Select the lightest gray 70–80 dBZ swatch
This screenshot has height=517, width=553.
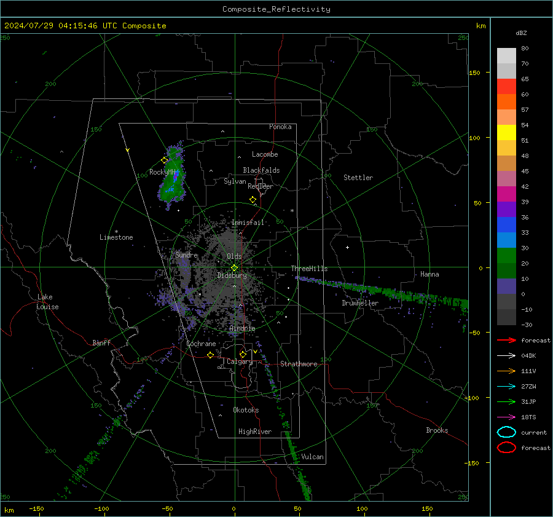pyautogui.click(x=506, y=56)
